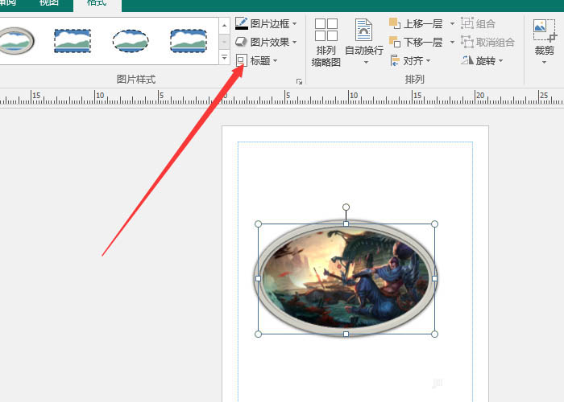
Task: Apply the rounded dashed-border picture style
Action: [188, 40]
